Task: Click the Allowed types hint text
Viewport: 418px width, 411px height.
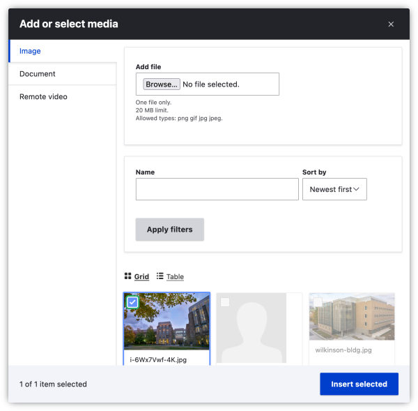Action: (179, 119)
